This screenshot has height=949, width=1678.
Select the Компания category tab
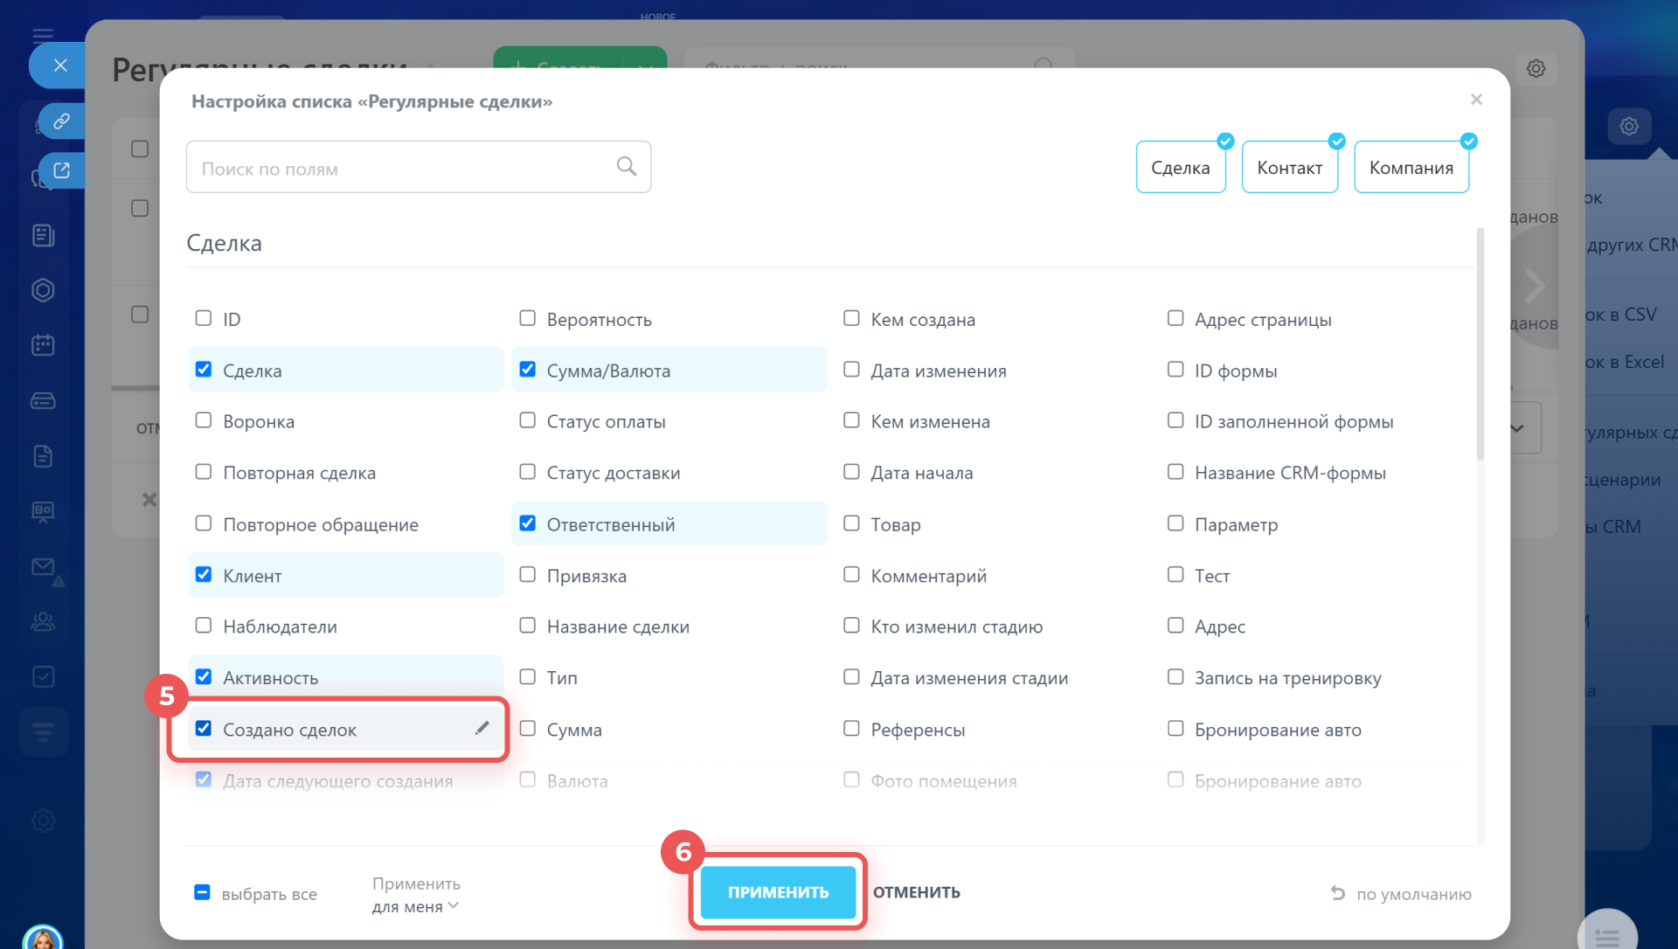[x=1411, y=167]
